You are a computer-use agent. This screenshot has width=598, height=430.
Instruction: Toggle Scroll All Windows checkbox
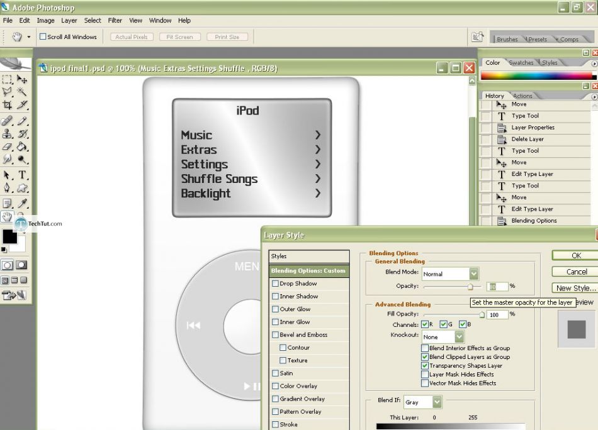click(43, 36)
